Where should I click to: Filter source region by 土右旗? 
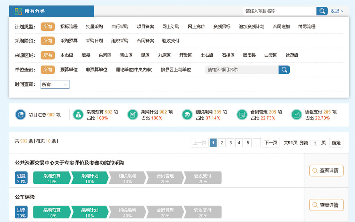point(207,55)
